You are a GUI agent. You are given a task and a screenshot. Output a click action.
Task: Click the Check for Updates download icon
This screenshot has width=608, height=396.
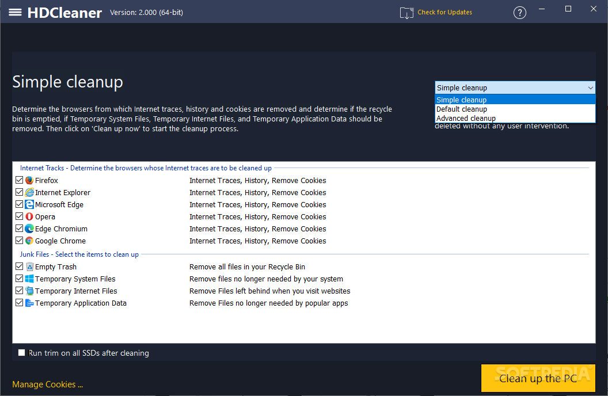point(406,13)
